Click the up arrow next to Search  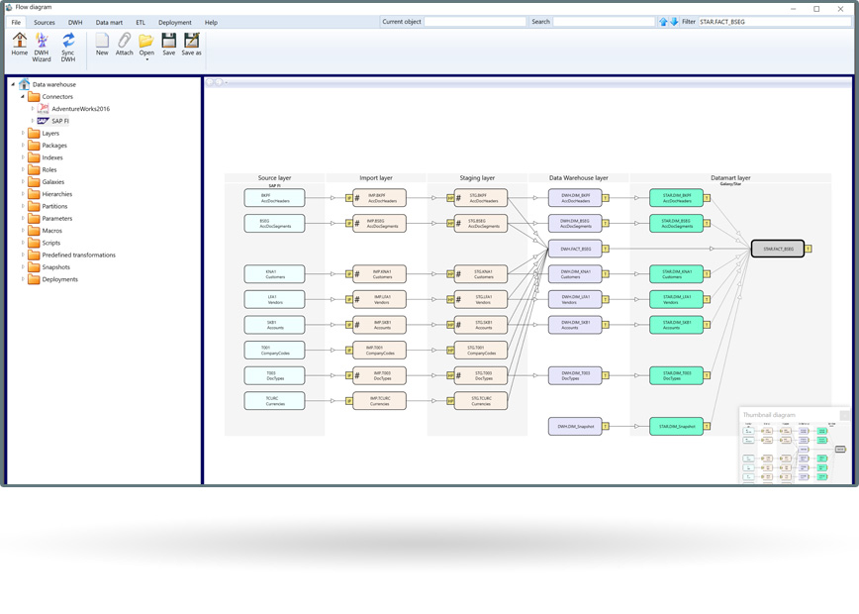pyautogui.click(x=663, y=22)
